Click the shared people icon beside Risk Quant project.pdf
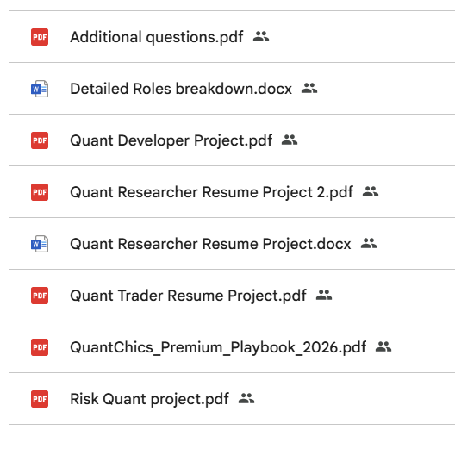This screenshot has height=455, width=455. (246, 398)
